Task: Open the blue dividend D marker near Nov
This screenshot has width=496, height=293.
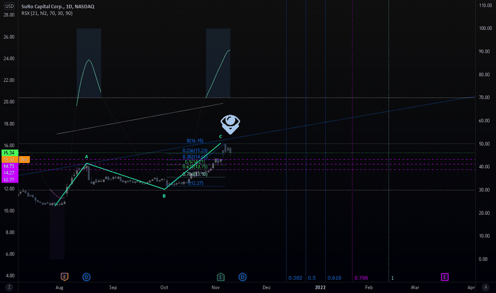Action: point(242,277)
